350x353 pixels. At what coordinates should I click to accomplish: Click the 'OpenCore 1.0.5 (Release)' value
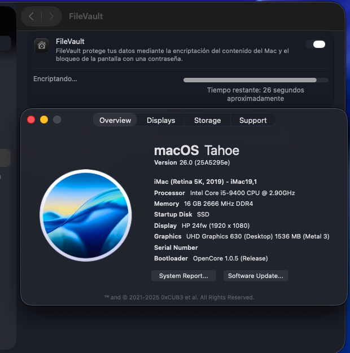coord(230,258)
